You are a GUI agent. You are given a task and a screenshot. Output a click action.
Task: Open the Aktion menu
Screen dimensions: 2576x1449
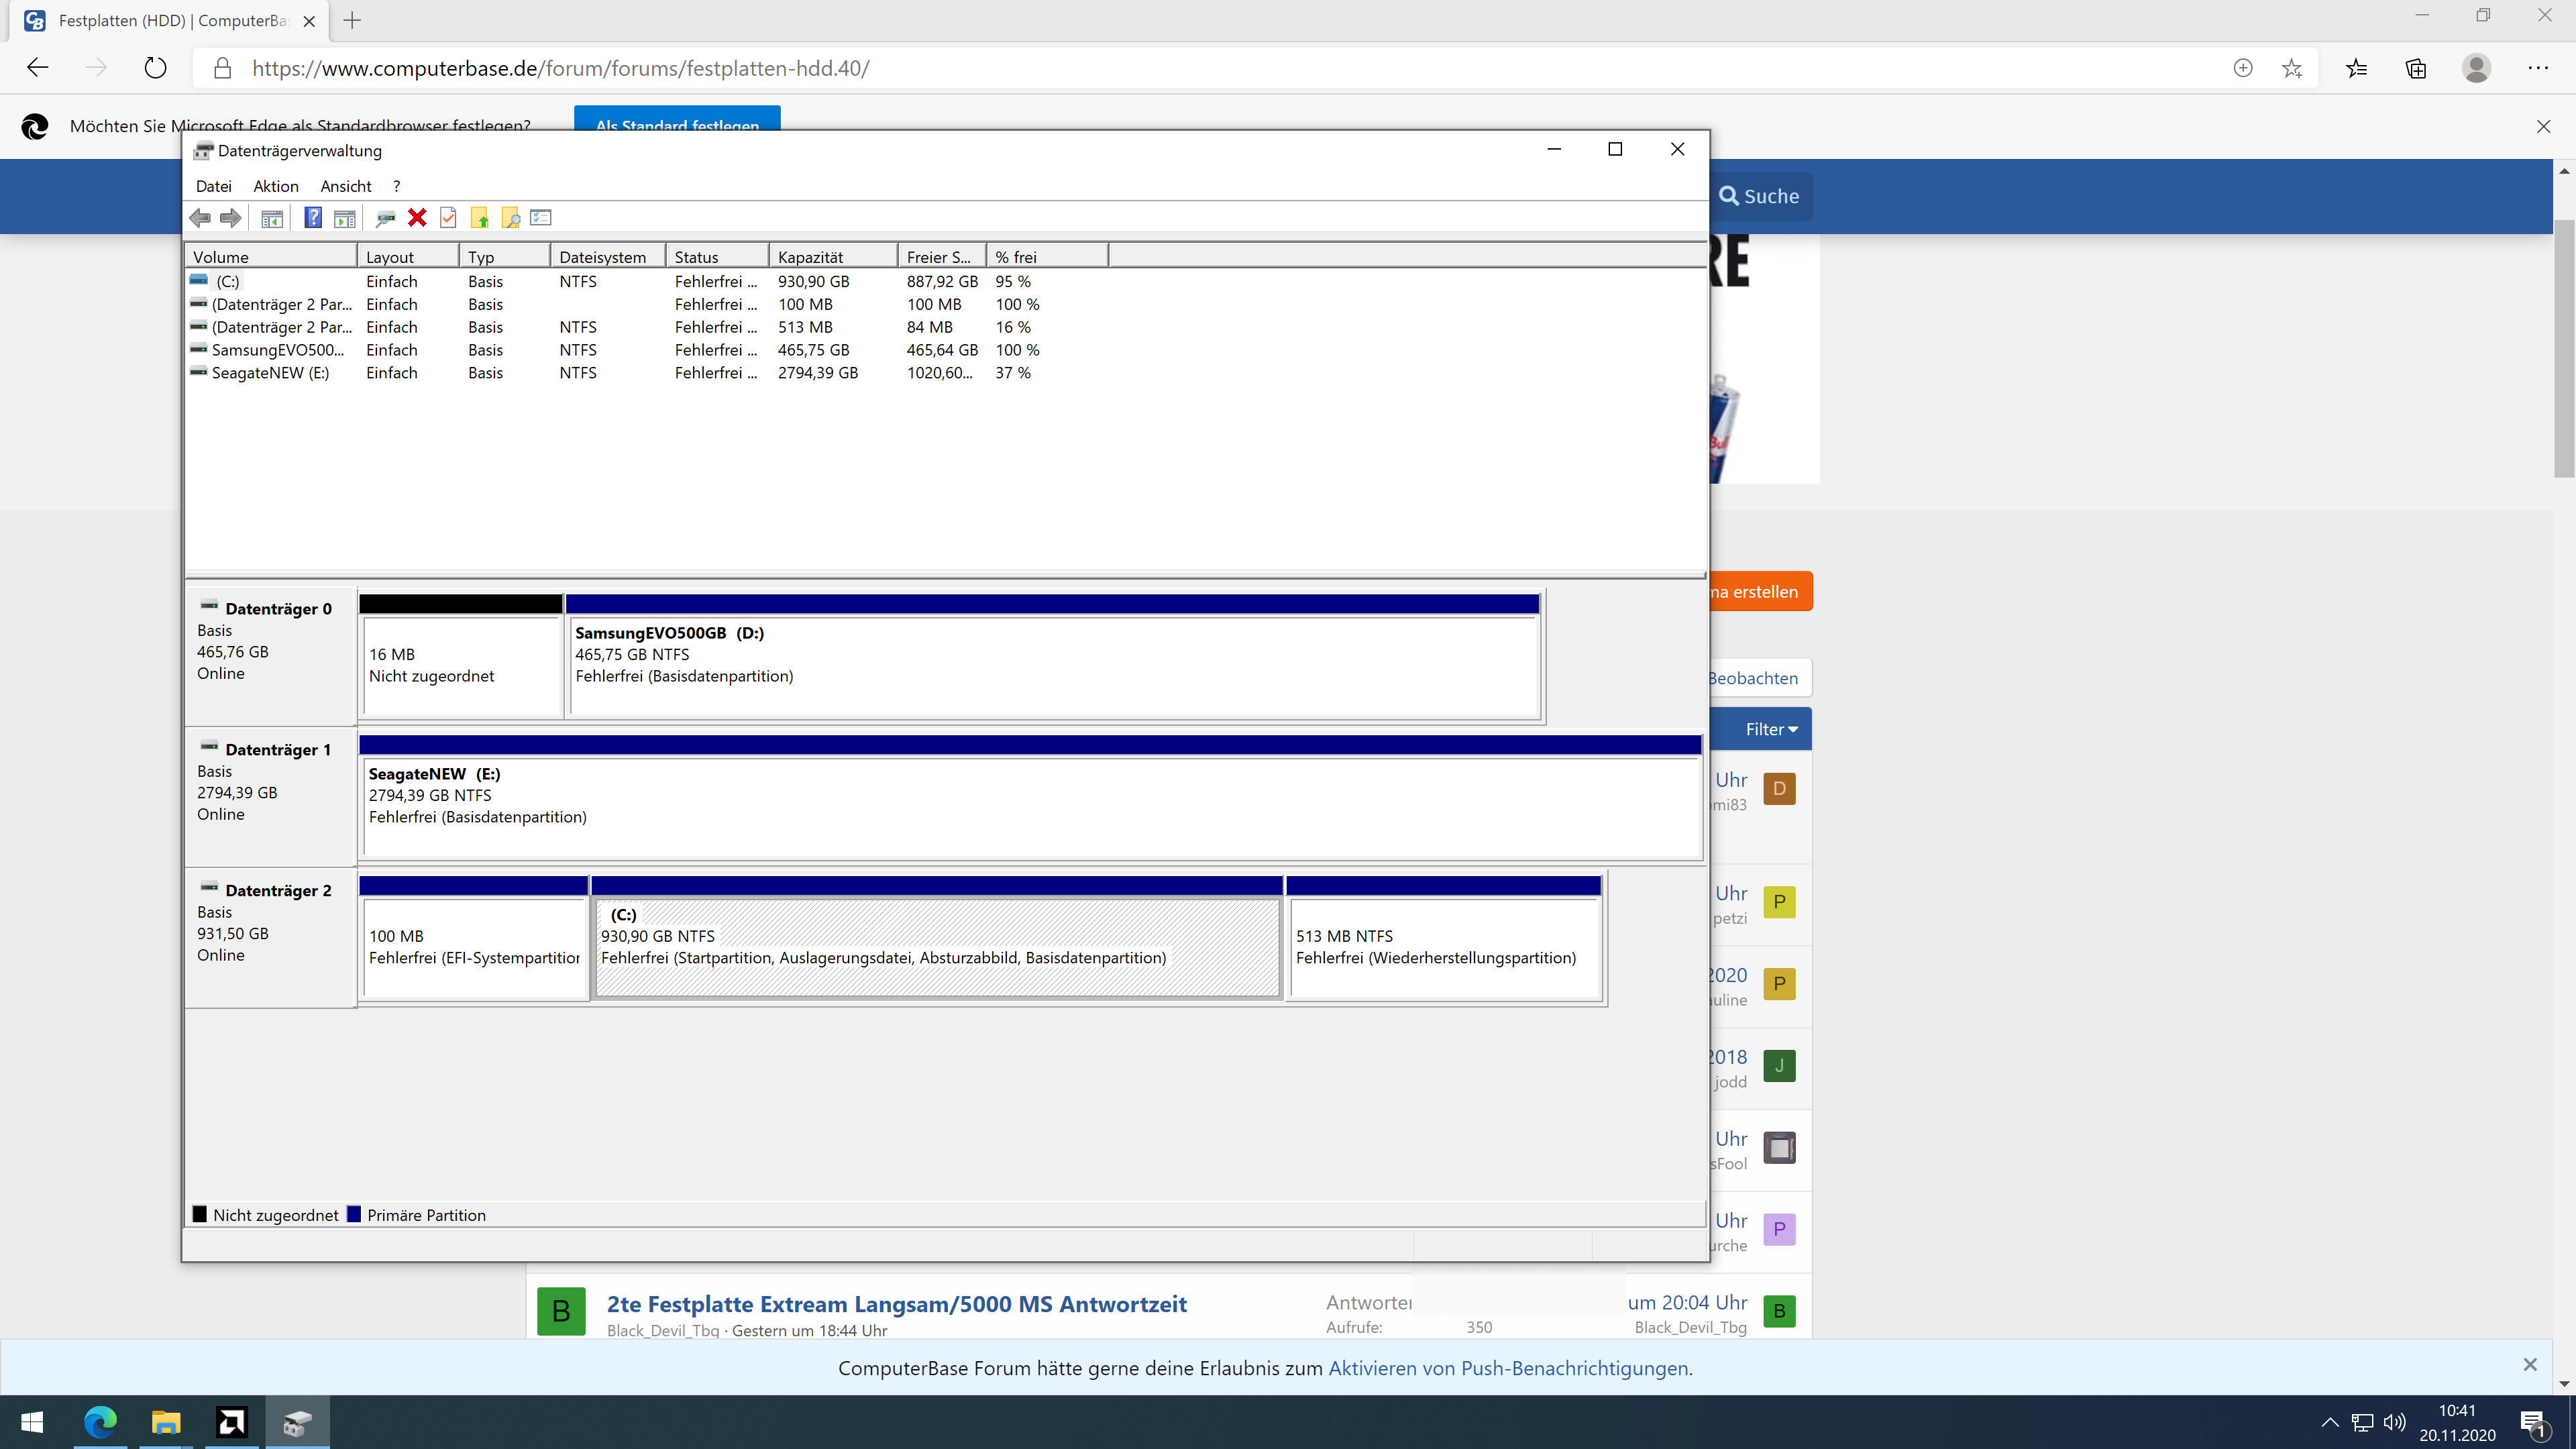[275, 186]
